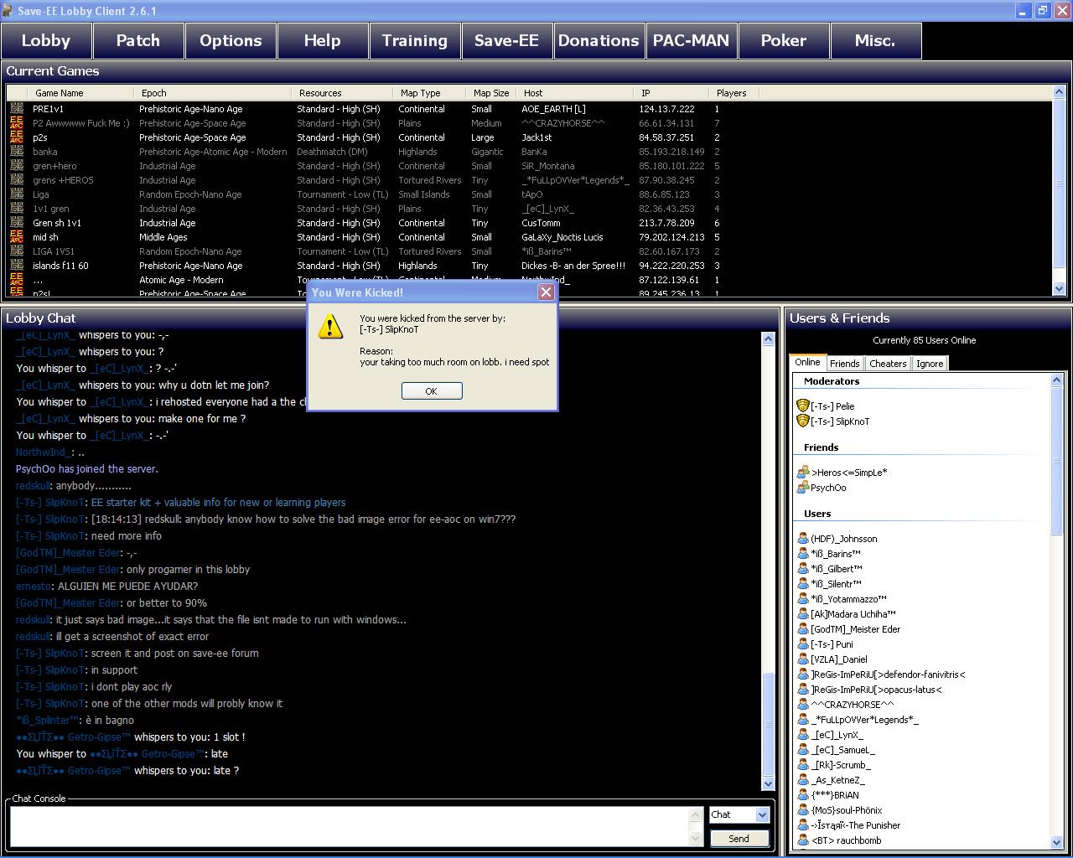Open the Cheaters tab
The width and height of the screenshot is (1073, 858).
click(888, 364)
